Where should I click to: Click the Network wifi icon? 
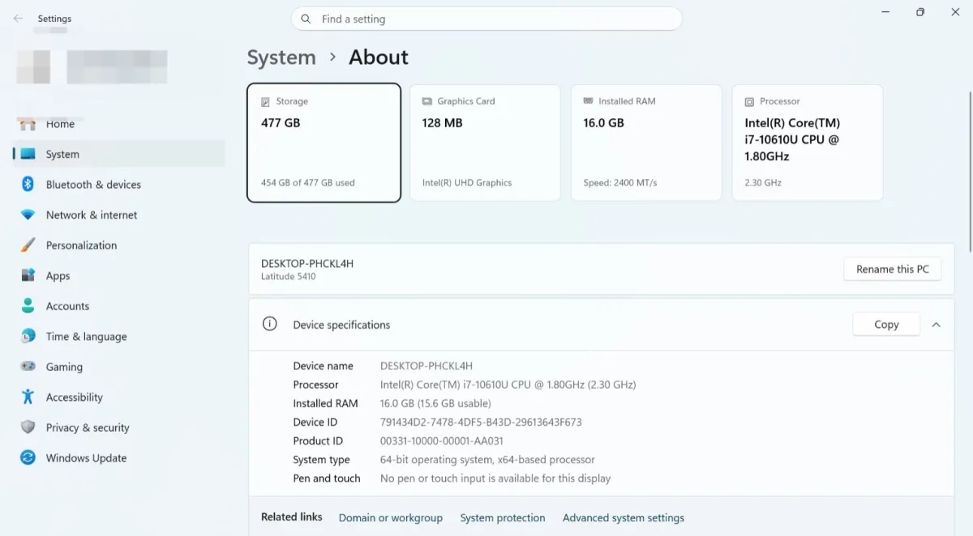(x=28, y=215)
